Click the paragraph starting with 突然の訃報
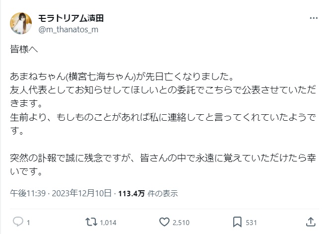This screenshot has height=234, width=326. (x=159, y=166)
